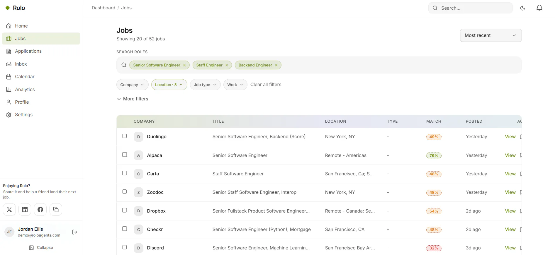Screen dimensions: 555x255
Task: Click the Rolo logo in the sidebar
Action: [x=15, y=8]
